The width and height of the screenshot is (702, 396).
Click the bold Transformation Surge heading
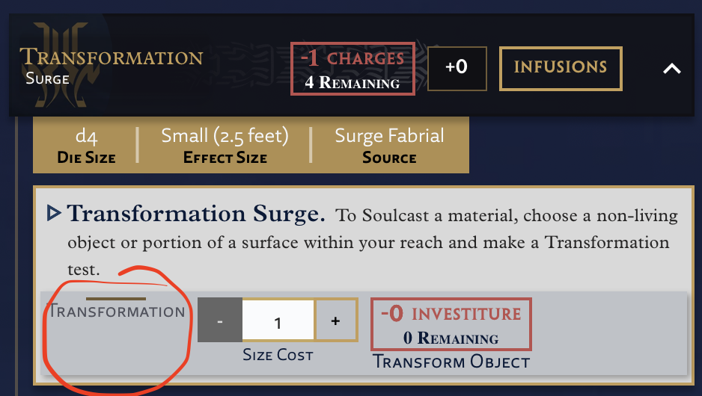196,213
